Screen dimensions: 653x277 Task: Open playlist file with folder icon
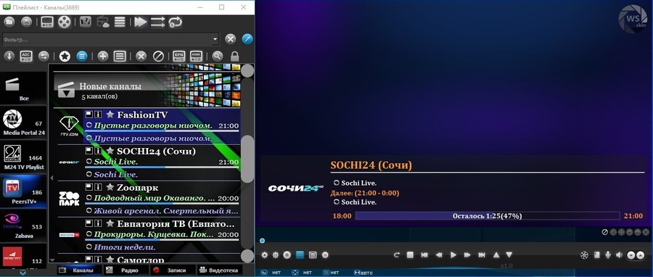(x=9, y=22)
